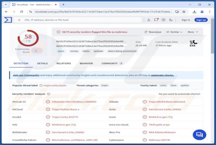Switch to the Details tab
216x145 pixels.
pos(42,63)
